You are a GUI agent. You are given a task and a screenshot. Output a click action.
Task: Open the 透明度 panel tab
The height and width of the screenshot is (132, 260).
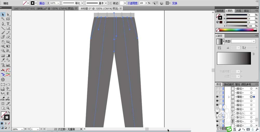tap(220, 11)
